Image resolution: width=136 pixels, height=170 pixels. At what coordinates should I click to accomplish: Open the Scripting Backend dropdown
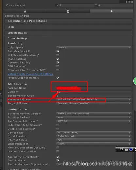click(94, 117)
